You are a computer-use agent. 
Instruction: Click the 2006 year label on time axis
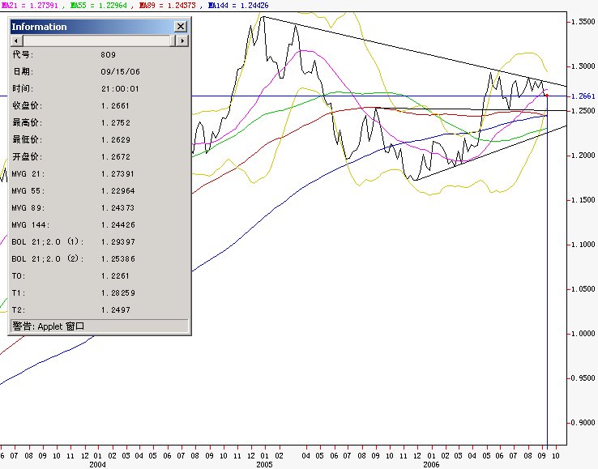[431, 464]
